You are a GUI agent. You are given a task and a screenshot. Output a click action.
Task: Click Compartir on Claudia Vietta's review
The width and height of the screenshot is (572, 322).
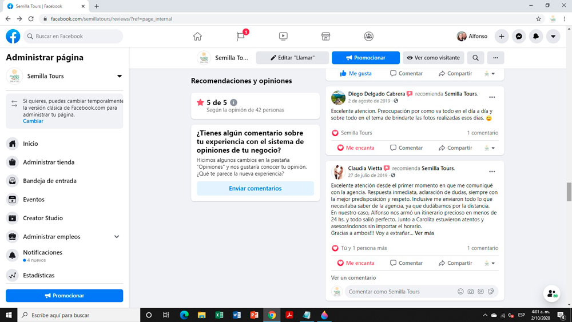click(x=455, y=263)
